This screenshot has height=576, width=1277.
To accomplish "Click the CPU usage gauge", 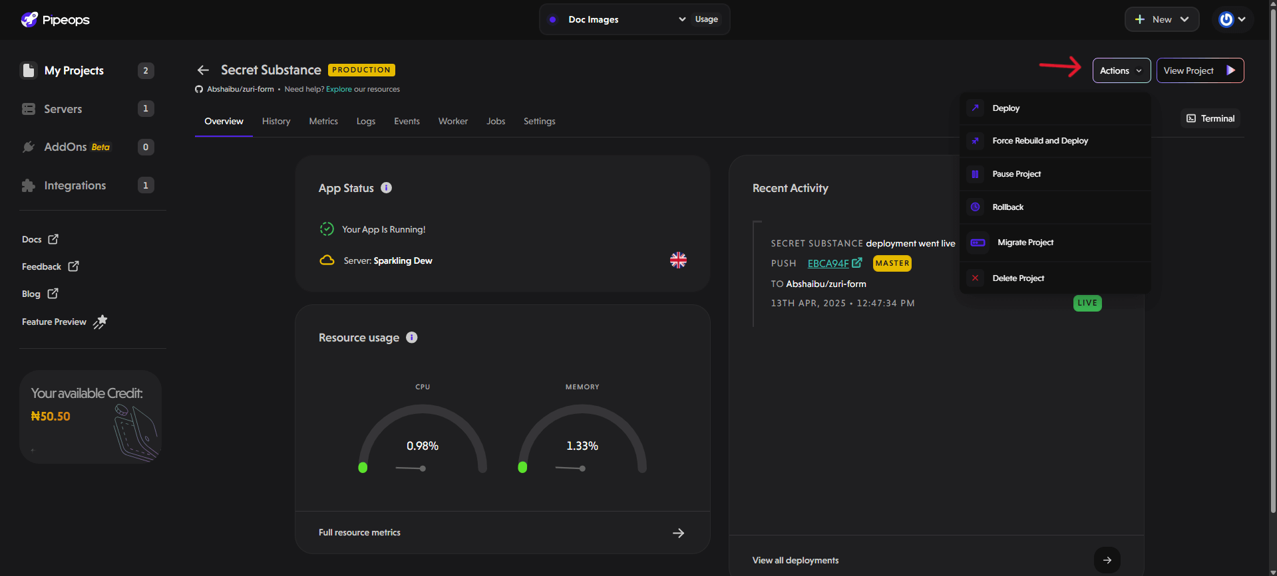I will pos(423,438).
